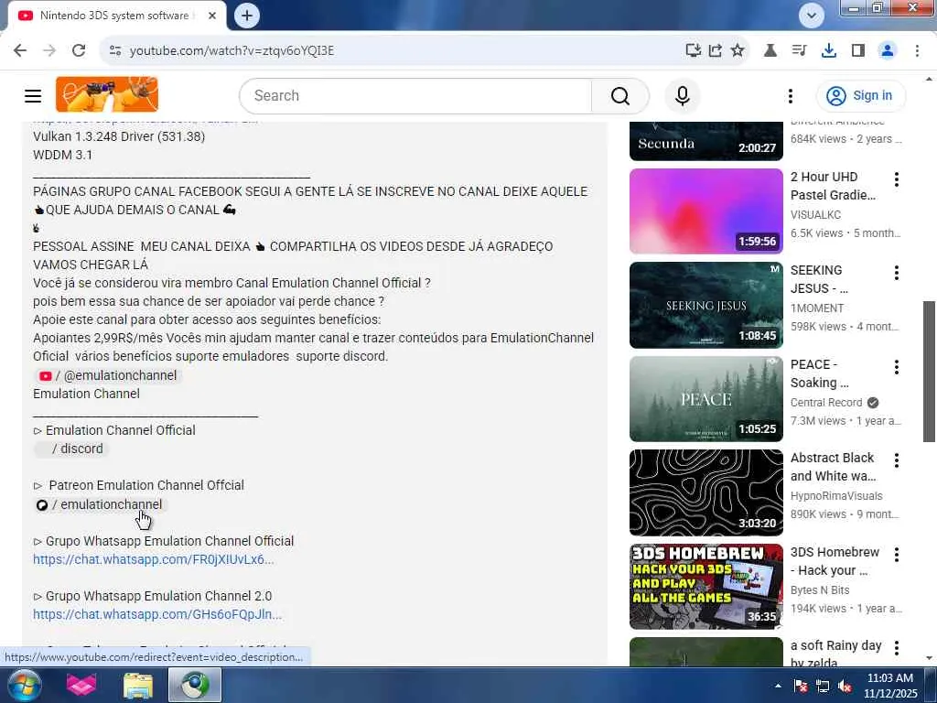Open the Chrome three-dot menu
This screenshot has height=703, width=937.
coord(917,51)
